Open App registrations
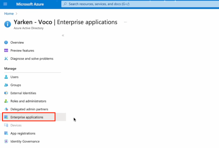 tap(23, 133)
